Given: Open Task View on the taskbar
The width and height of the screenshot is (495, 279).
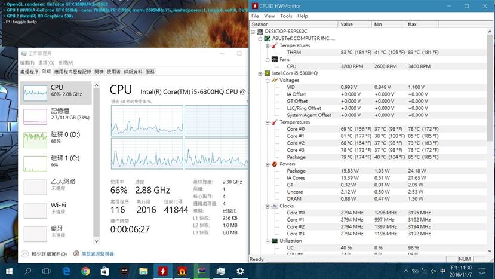Looking at the screenshot, I should (47, 271).
